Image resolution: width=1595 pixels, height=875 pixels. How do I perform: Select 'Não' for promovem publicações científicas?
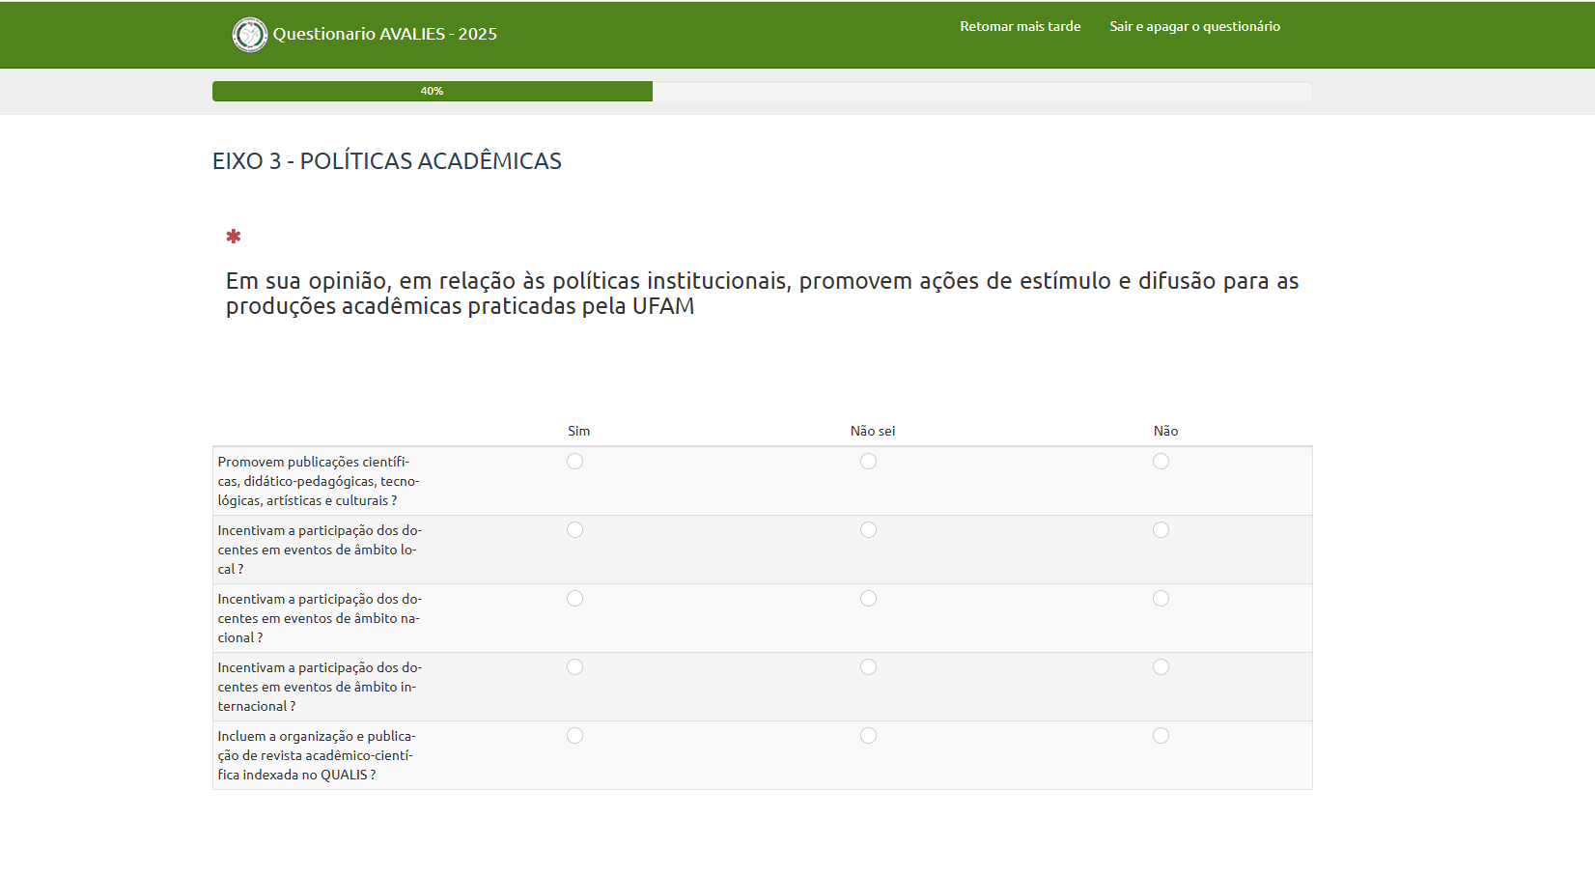point(1161,462)
